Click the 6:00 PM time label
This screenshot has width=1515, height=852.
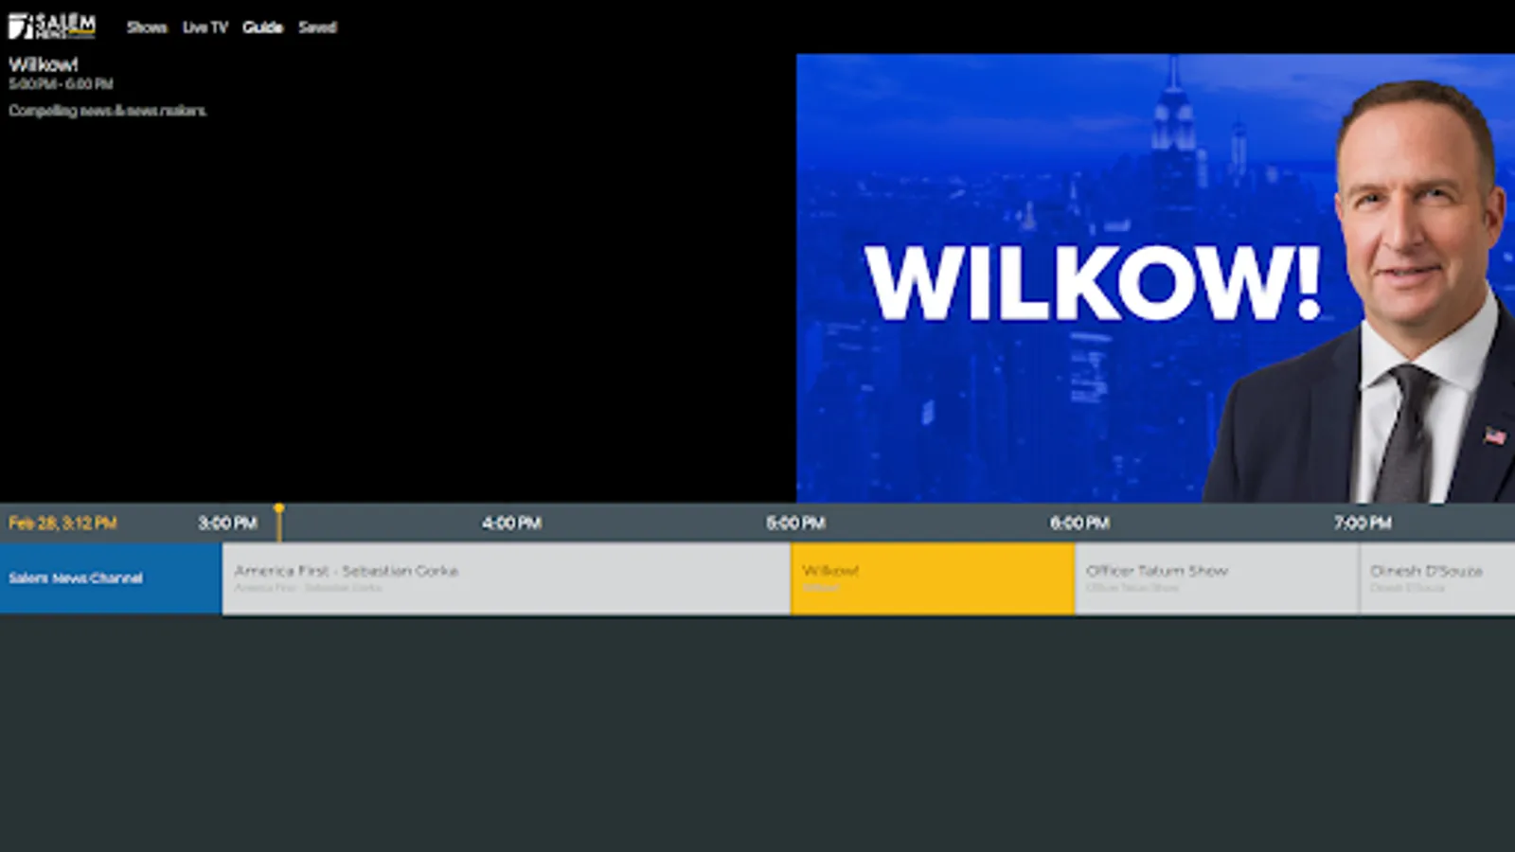[1079, 523]
